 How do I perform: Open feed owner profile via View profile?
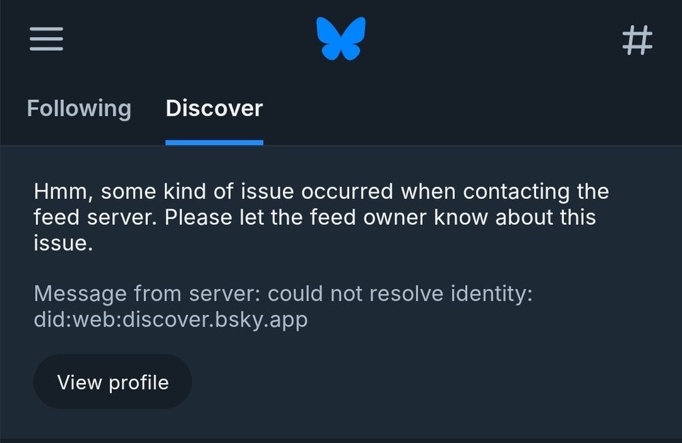click(x=112, y=382)
